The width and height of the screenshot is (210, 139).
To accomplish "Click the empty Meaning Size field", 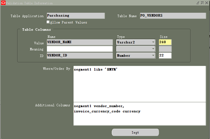I will (165, 49).
